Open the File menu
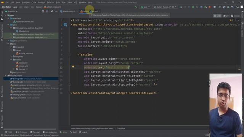 coord(7,2)
